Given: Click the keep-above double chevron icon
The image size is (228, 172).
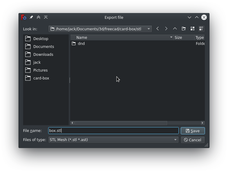Looking at the screenshot, I should point(39,17).
